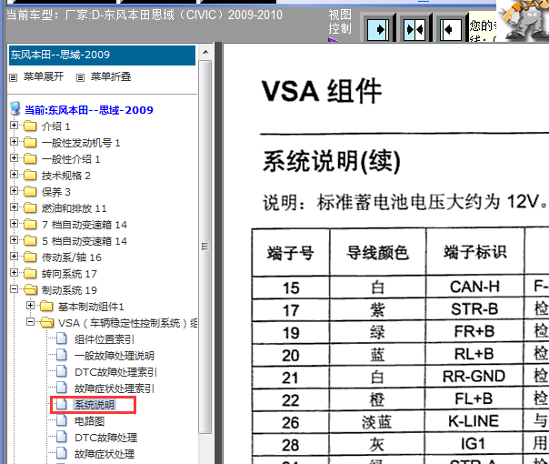Viewport: 549px width, 464px height.
Task: Open the 组件位置索引 page
Action: [x=105, y=339]
